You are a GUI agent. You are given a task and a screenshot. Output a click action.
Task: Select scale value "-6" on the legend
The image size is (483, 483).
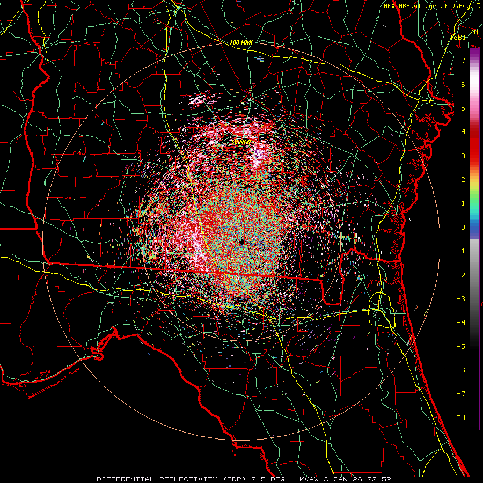click(x=461, y=370)
